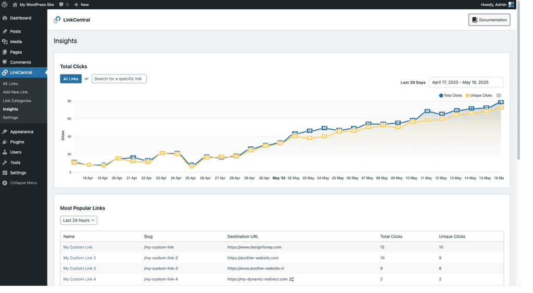Image resolution: width=533 pixels, height=293 pixels.
Task: Click the Plugins icon in sidebar
Action: [x=5, y=142]
